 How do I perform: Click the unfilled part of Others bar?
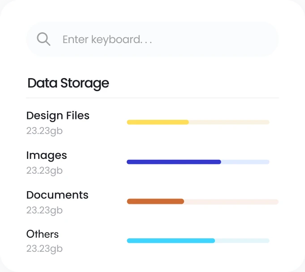tap(242, 241)
